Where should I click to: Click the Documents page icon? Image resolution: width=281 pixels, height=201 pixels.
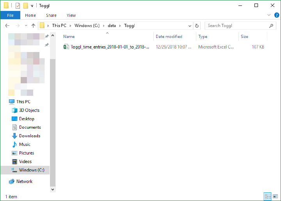coord(14,127)
